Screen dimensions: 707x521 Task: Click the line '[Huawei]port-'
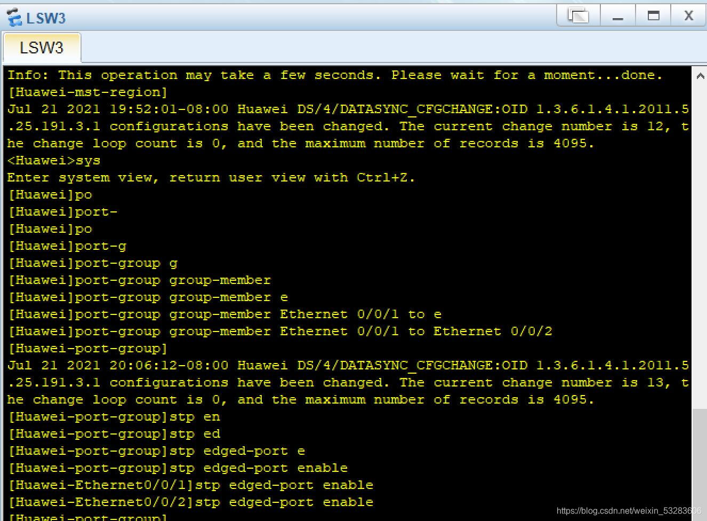coord(62,211)
